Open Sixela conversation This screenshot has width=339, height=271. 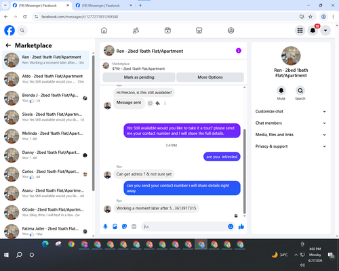(x=45, y=117)
